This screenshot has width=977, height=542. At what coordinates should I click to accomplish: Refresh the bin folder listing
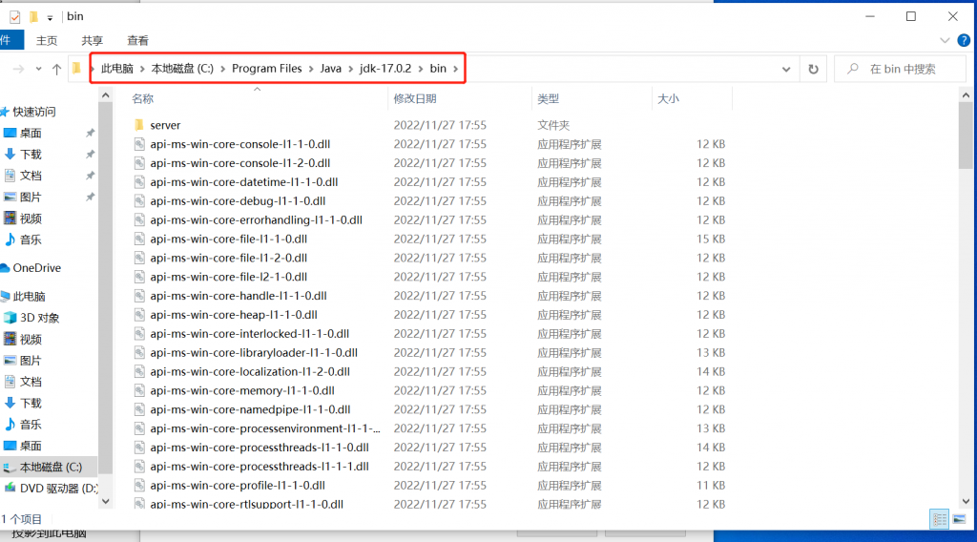point(813,69)
